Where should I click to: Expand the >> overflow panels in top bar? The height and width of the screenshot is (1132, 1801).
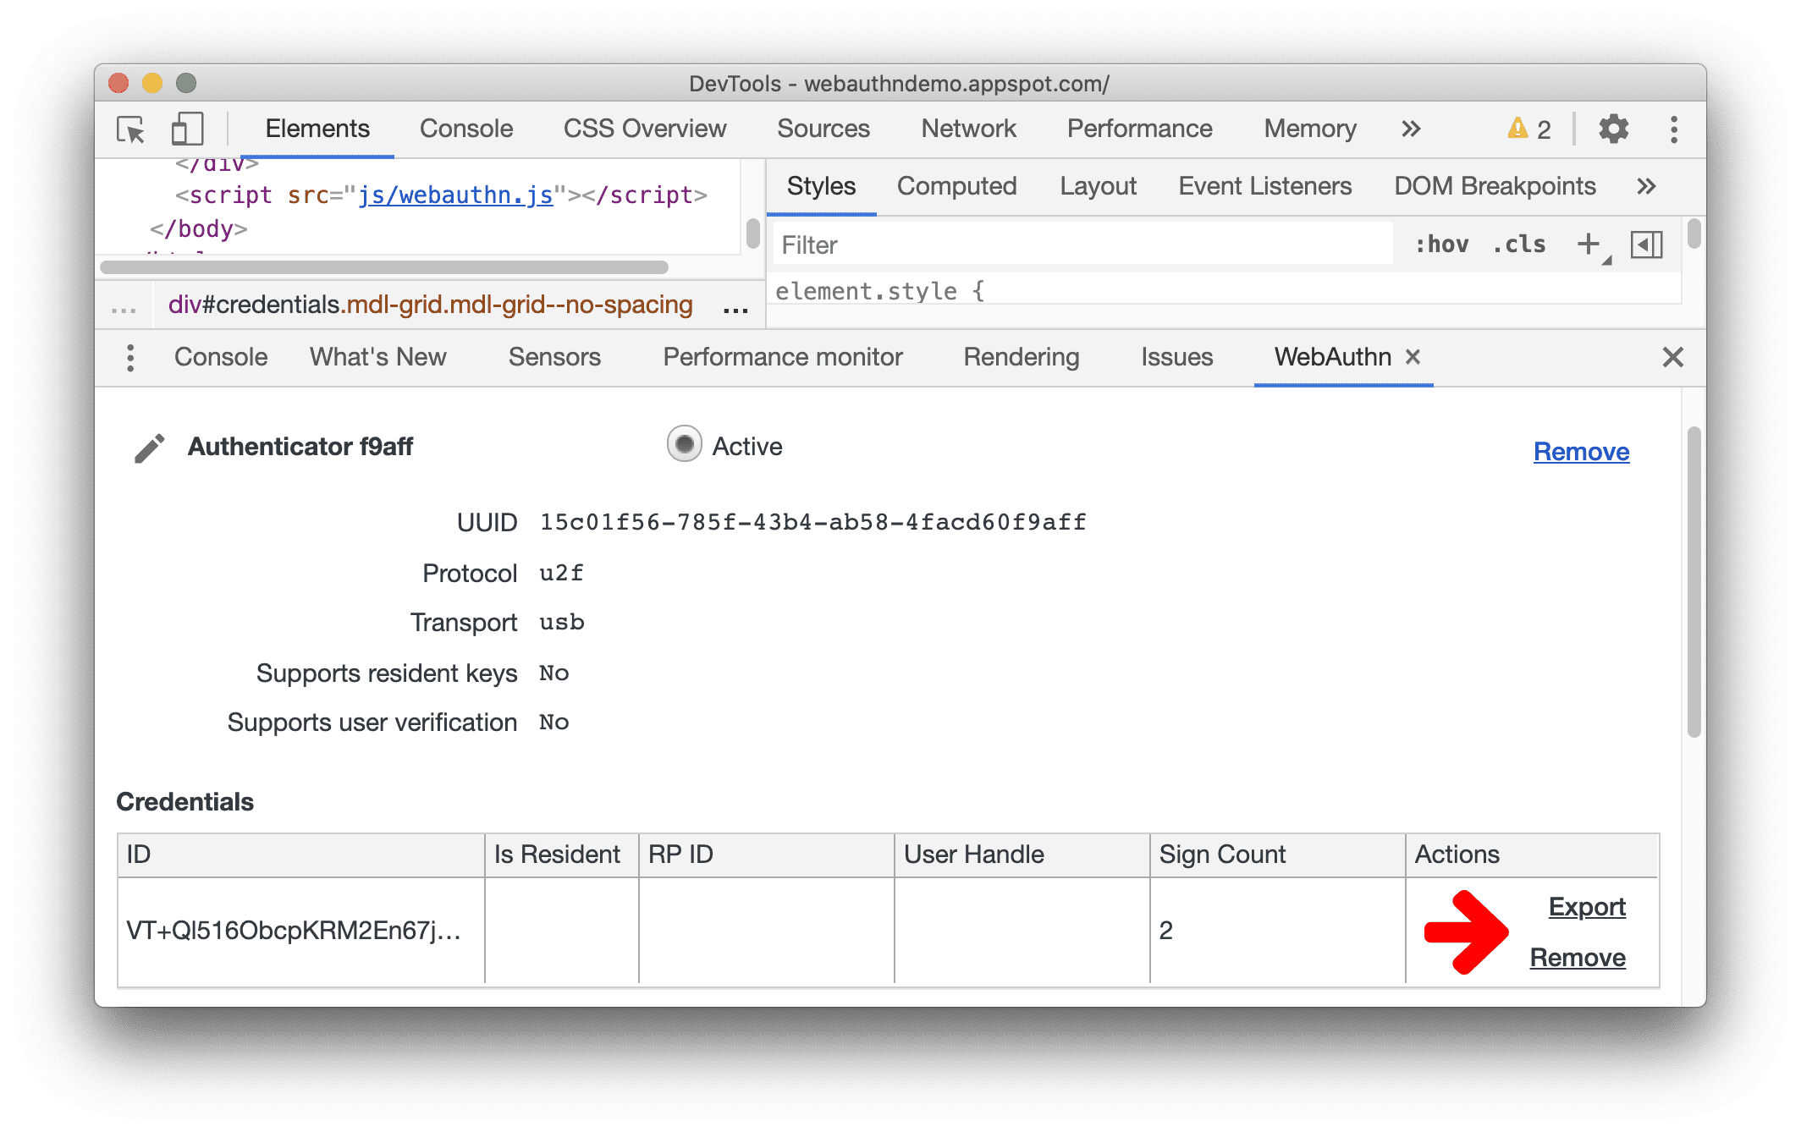(1406, 128)
